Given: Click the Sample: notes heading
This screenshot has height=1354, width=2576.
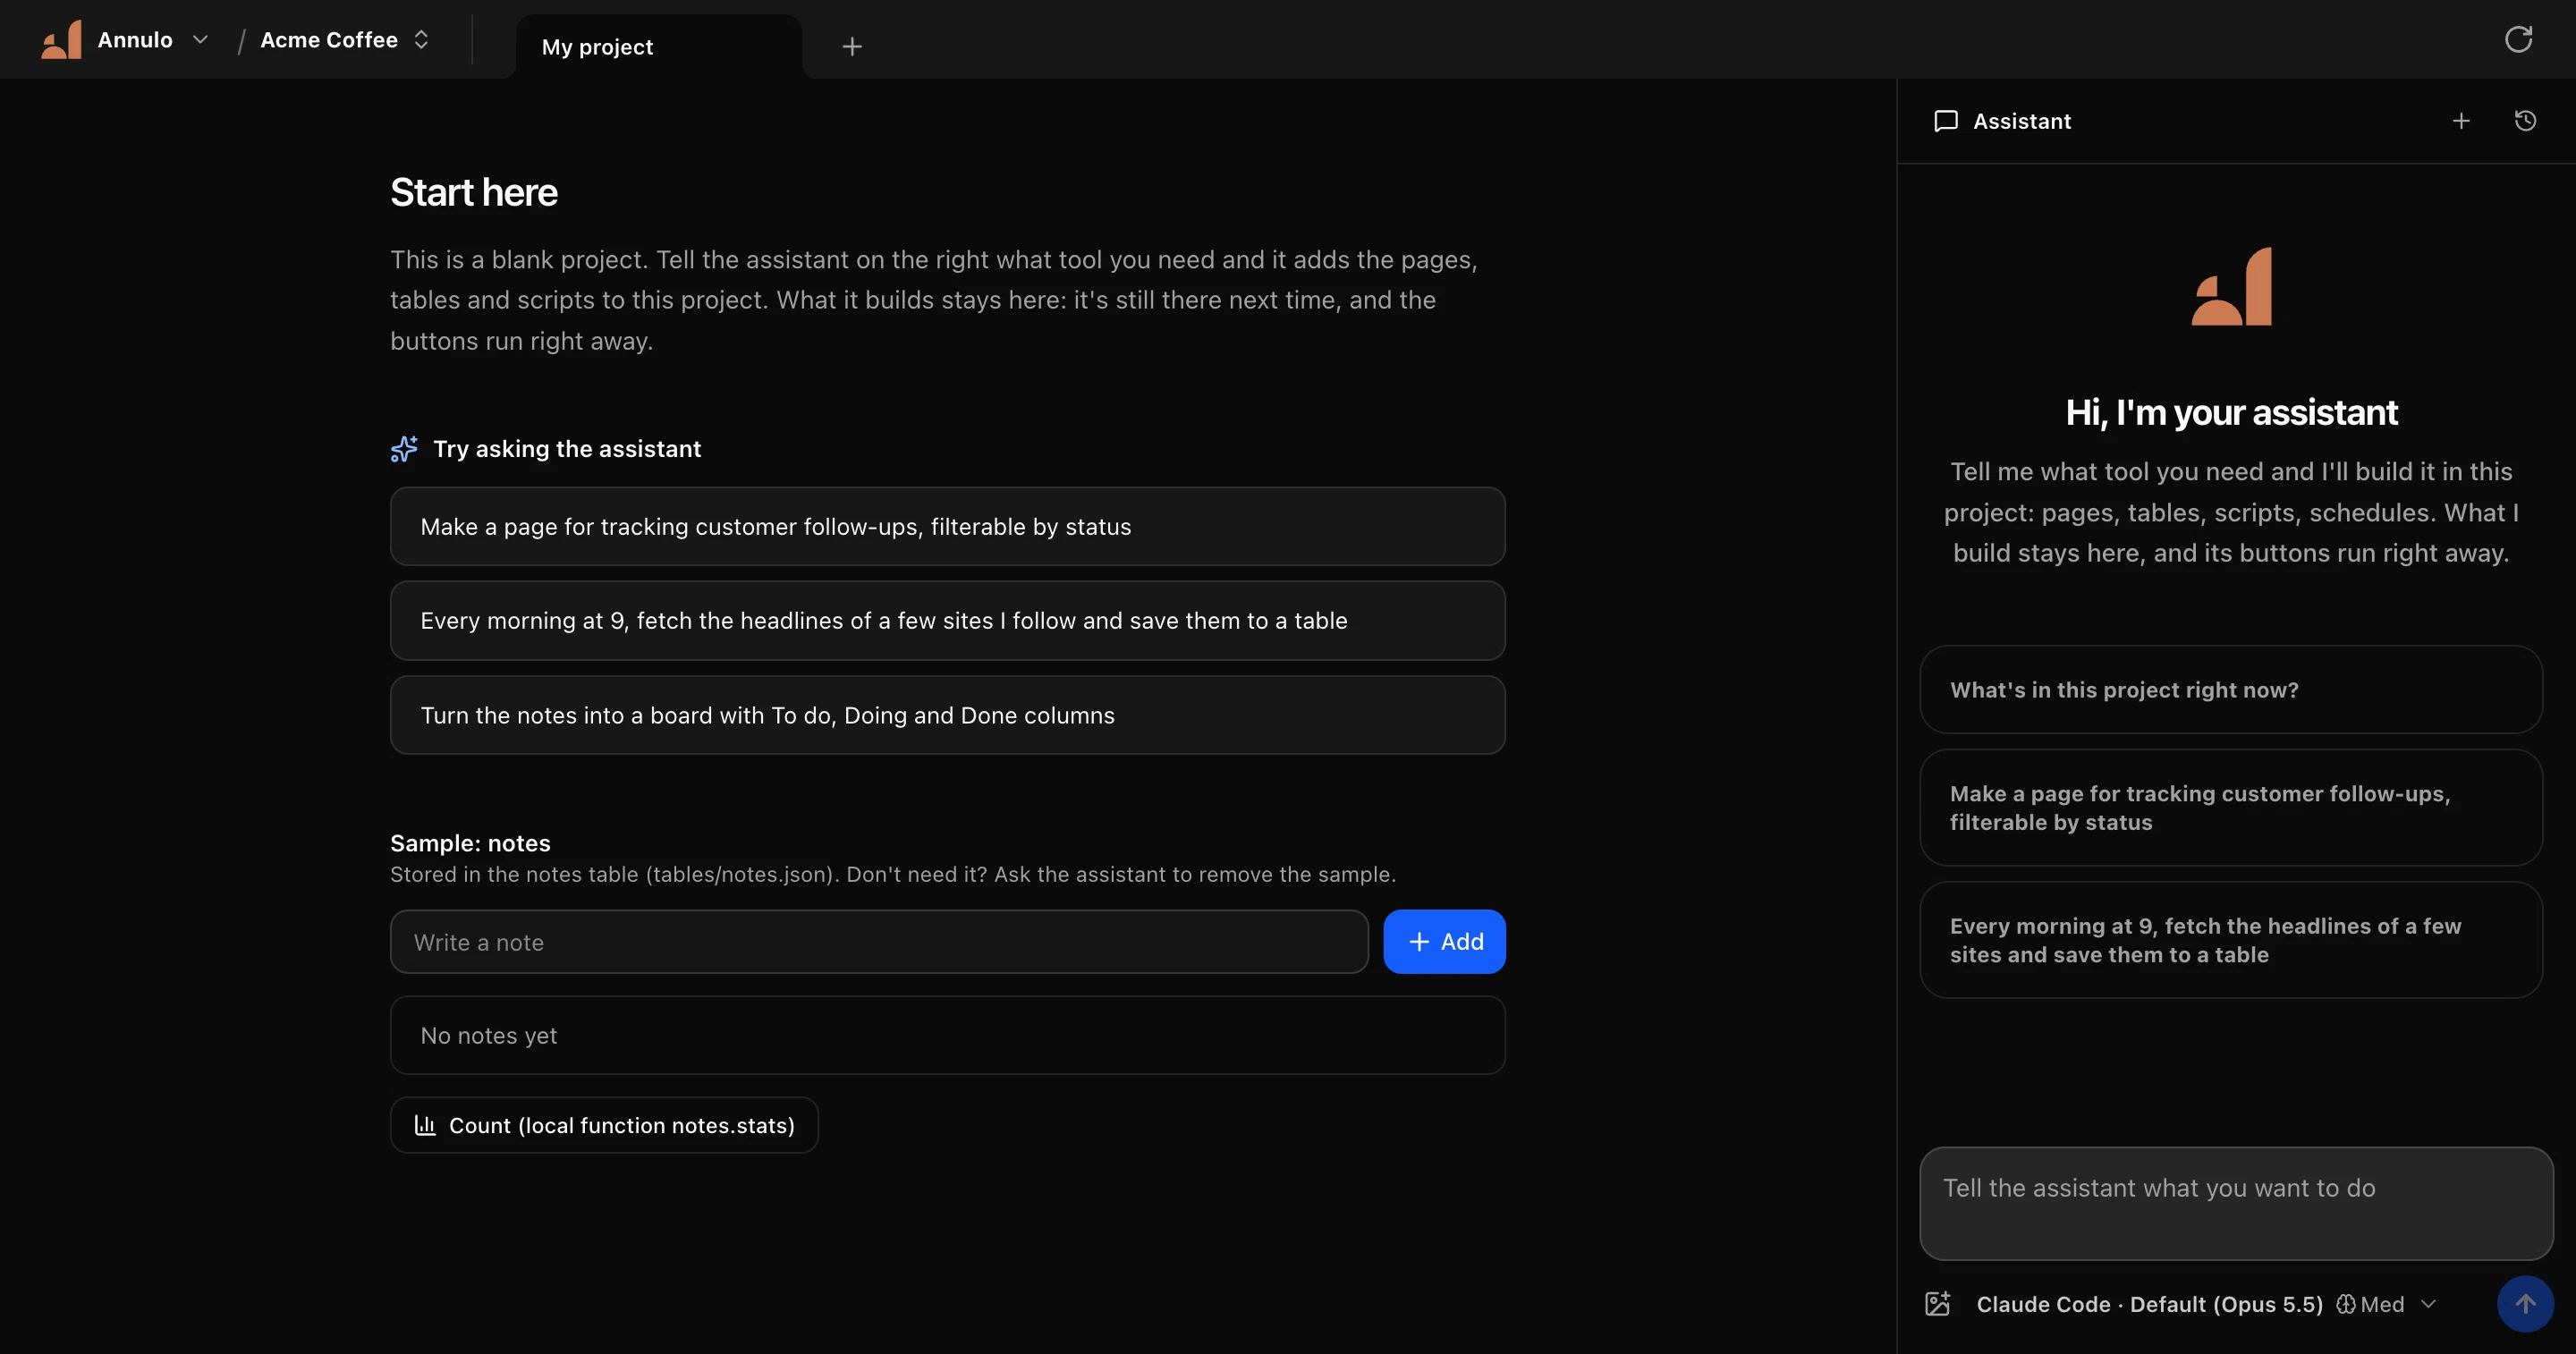Looking at the screenshot, I should [470, 844].
